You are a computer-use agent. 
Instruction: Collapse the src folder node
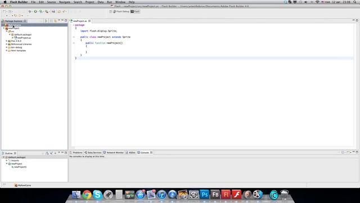pos(7,32)
